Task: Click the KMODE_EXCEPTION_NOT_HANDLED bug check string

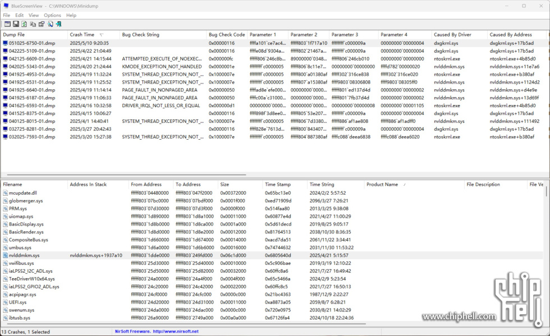Action: pyautogui.click(x=162, y=66)
